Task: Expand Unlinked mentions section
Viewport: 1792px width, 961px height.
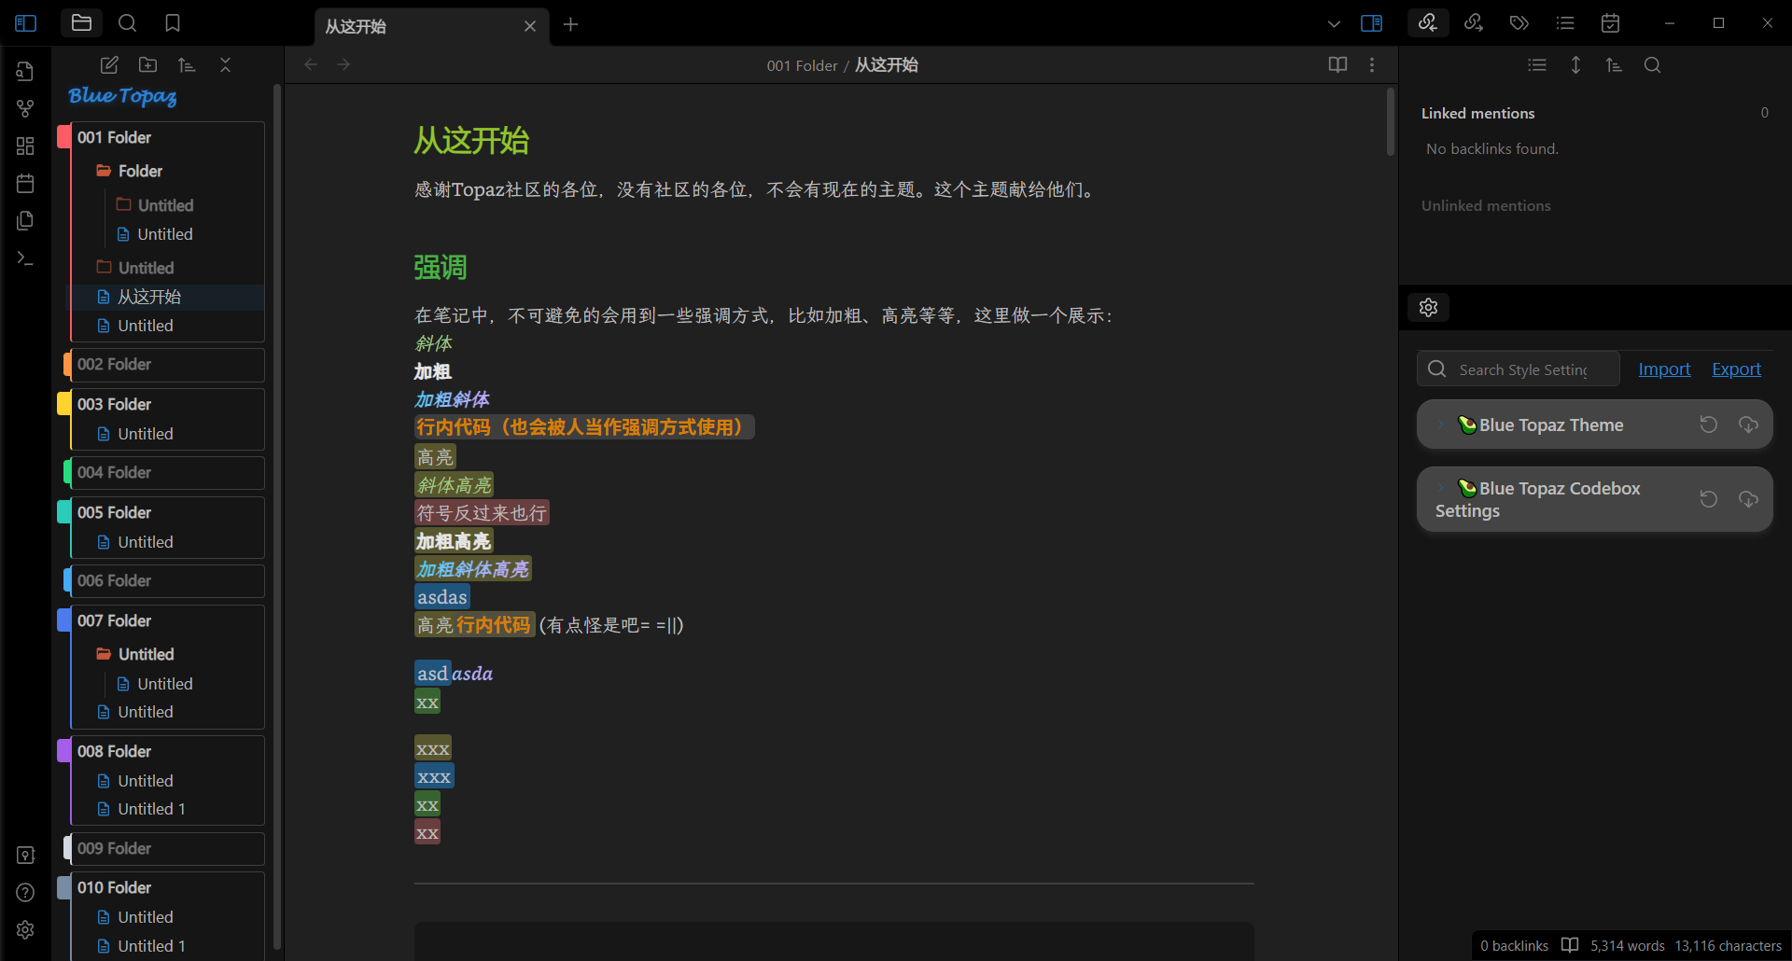Action: click(x=1486, y=205)
